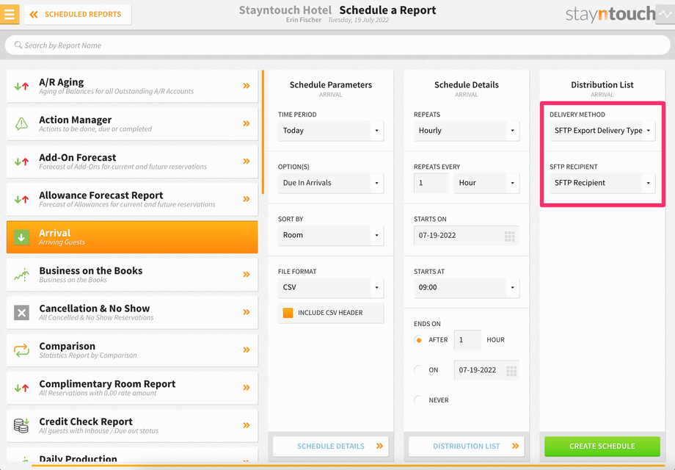Open A/R Aging report chevron
Viewport: 675px width, 470px height.
coord(247,86)
